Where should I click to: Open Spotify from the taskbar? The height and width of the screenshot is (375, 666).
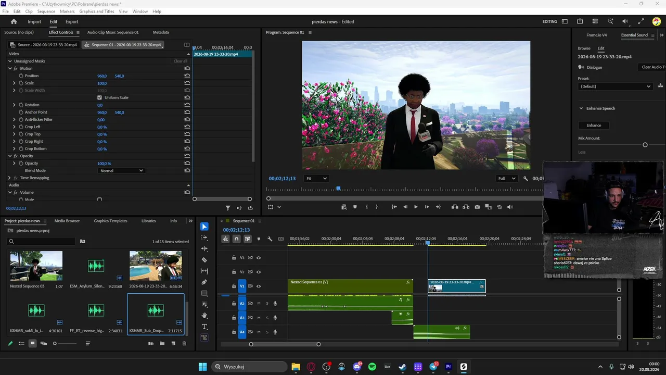[x=372, y=367]
